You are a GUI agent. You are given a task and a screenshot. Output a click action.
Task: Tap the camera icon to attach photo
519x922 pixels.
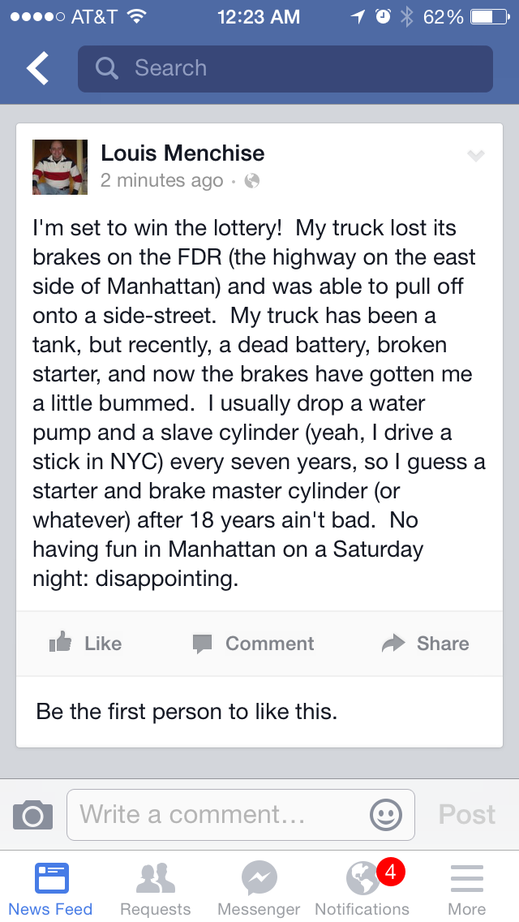(32, 814)
